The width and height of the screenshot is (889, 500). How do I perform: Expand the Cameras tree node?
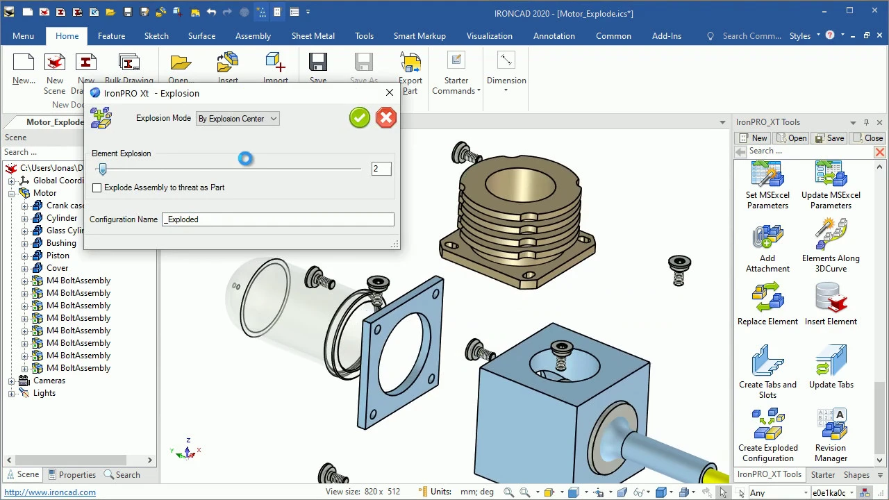[12, 381]
